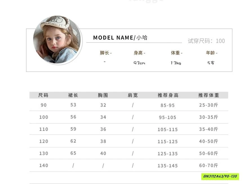The width and height of the screenshot is (243, 184).
Task: Click the 40-50斤 recommended weight cell
Action: coord(208,141)
